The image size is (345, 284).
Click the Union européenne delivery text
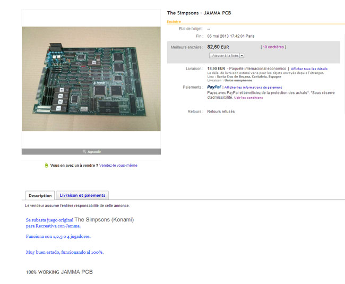[238, 80]
